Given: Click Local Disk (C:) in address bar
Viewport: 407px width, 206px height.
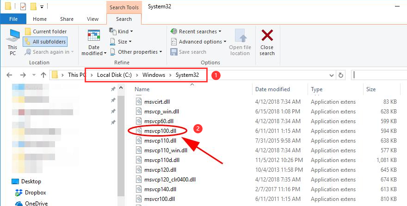Looking at the screenshot, I should tap(115, 75).
